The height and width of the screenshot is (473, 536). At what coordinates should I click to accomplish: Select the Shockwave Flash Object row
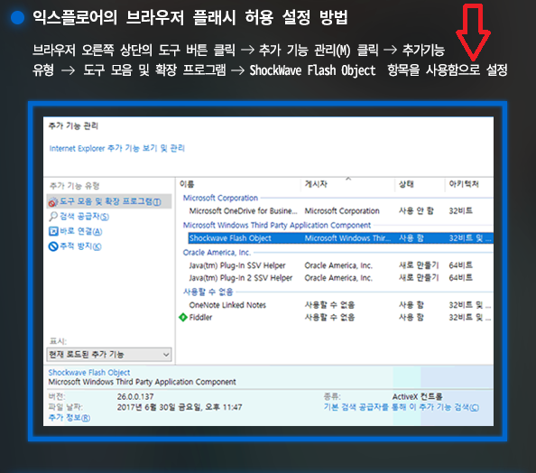pyautogui.click(x=340, y=238)
